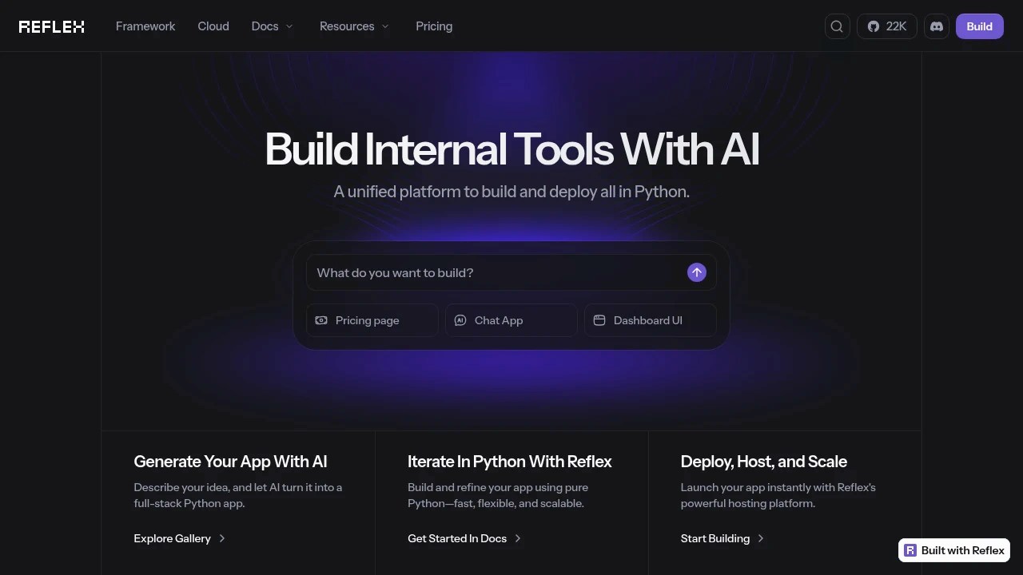Open Reflex's Discord via the Discord icon
The image size is (1023, 575).
936,26
